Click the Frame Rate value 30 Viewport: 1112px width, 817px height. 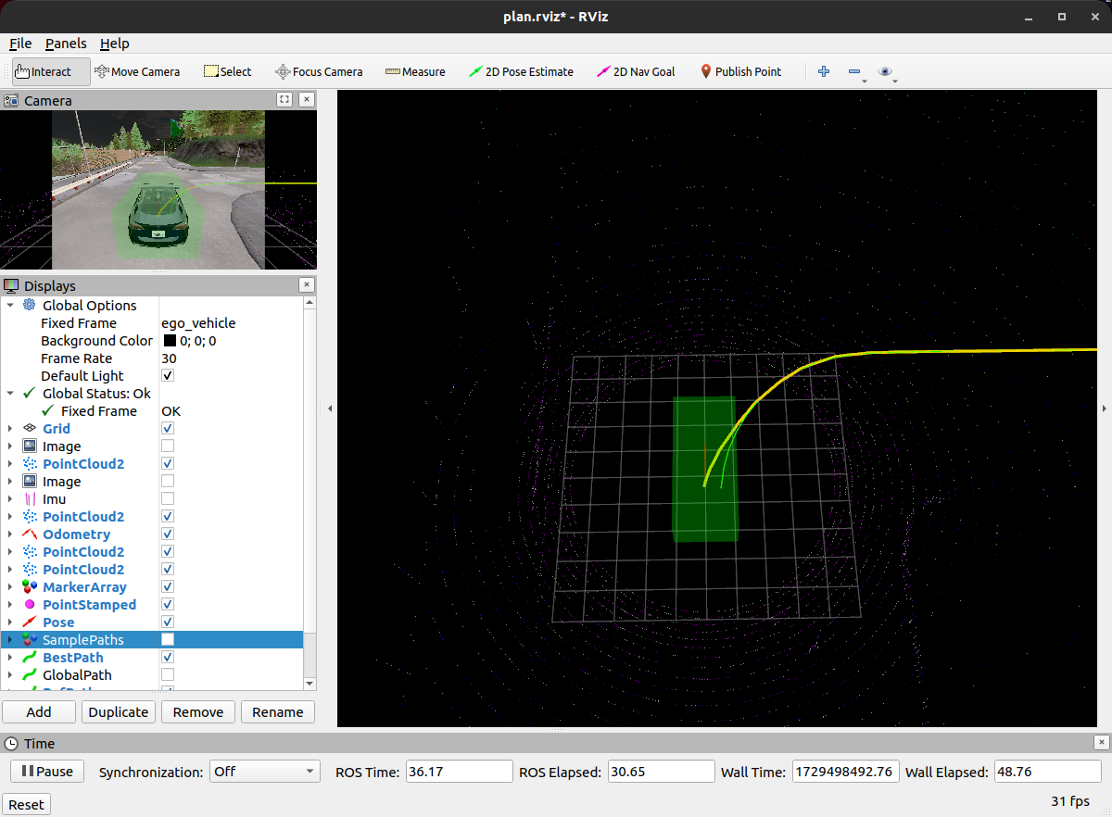[x=169, y=358]
